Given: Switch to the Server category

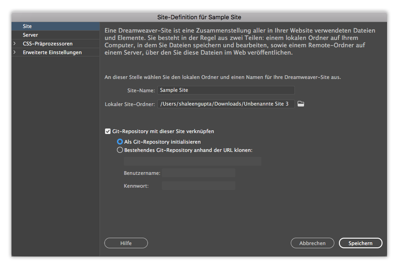Looking at the screenshot, I should (x=31, y=35).
